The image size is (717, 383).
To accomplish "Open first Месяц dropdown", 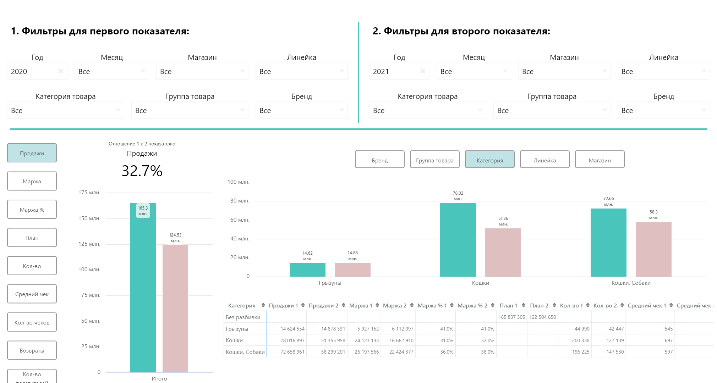I will 111,71.
